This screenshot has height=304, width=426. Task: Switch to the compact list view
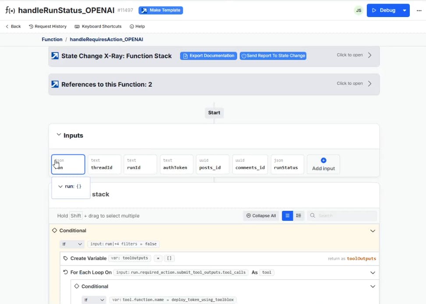point(288,216)
